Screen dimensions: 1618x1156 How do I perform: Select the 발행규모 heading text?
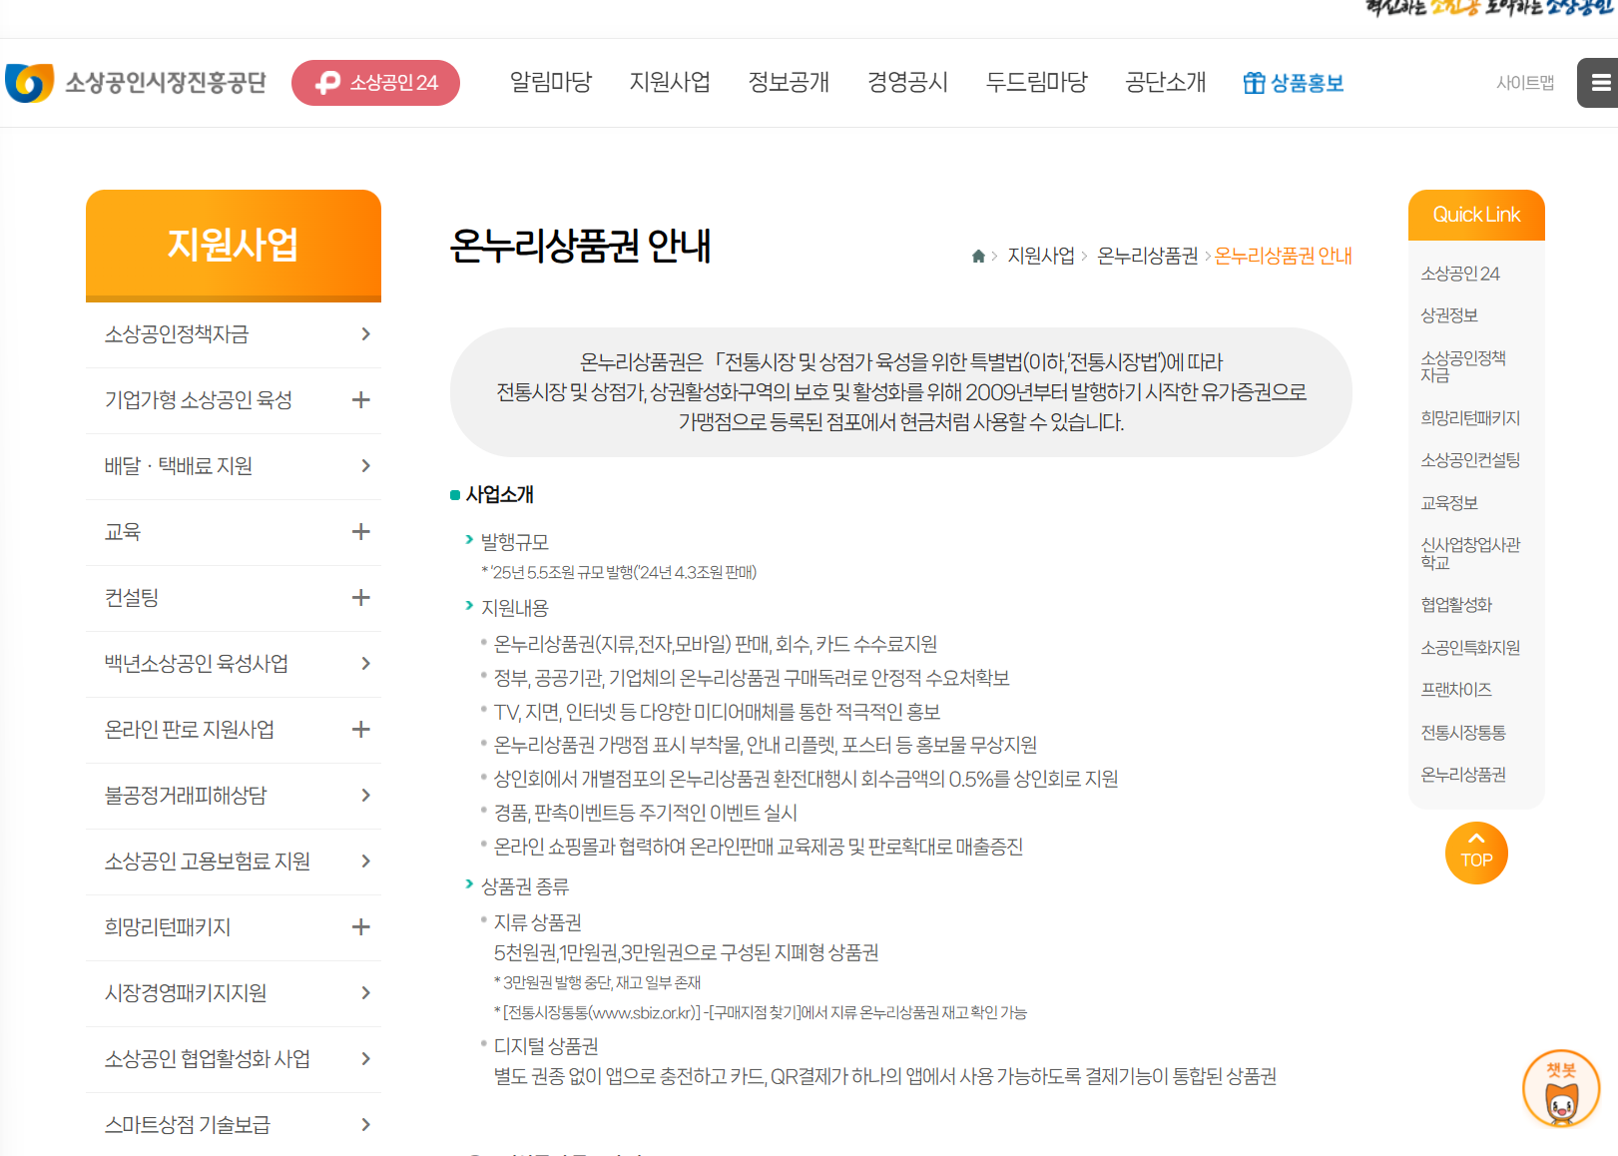[515, 542]
